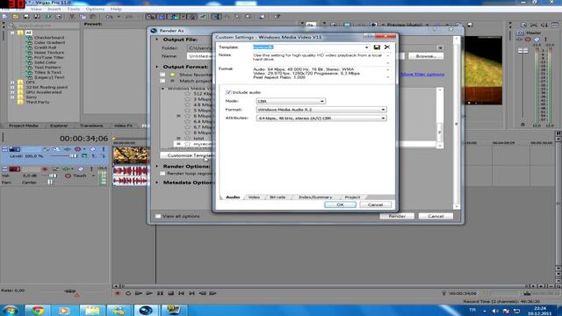Click the Pan slider on audio track 2
Image resolution: width=562 pixels, height=316 pixels.
click(x=50, y=182)
